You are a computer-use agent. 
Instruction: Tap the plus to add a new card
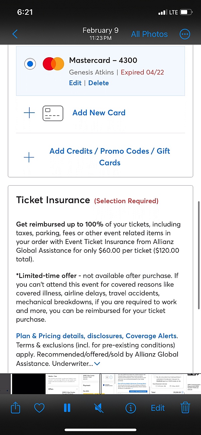point(29,113)
